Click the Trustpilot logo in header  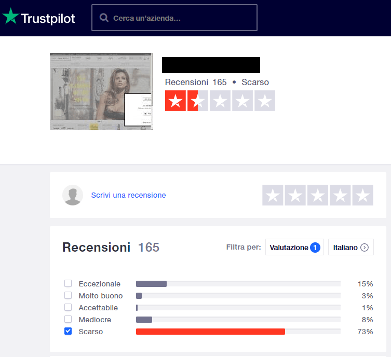pos(39,18)
